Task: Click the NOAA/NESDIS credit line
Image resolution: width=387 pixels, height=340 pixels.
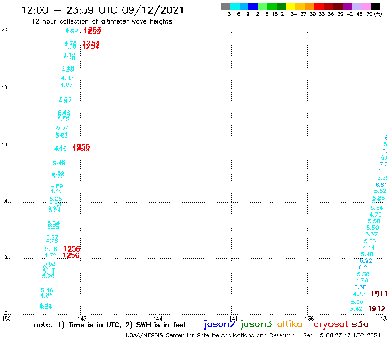Action: click(x=210, y=335)
